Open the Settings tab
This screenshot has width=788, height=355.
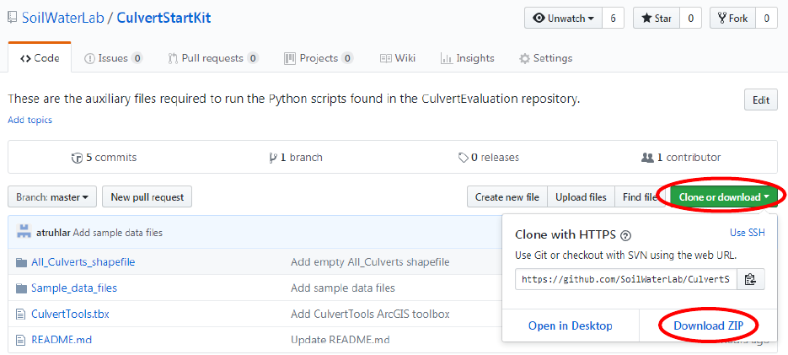546,58
